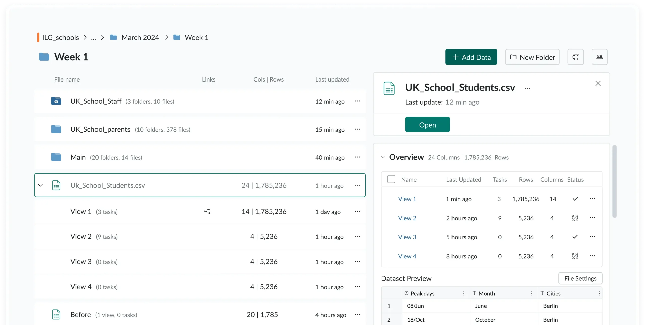
Task: Collapse the Overview section
Action: coord(383,157)
